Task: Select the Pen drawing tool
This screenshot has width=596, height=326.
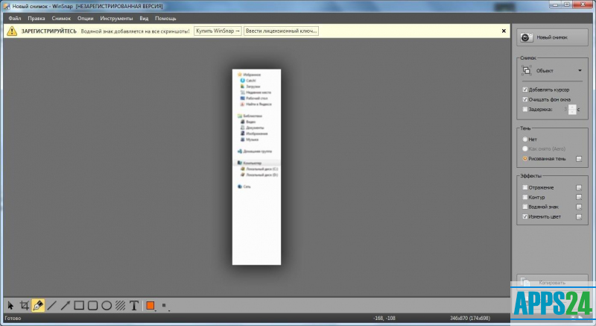Action: 38,305
